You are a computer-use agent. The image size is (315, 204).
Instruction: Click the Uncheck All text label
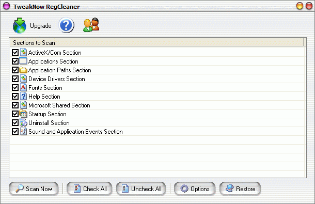click(x=146, y=189)
